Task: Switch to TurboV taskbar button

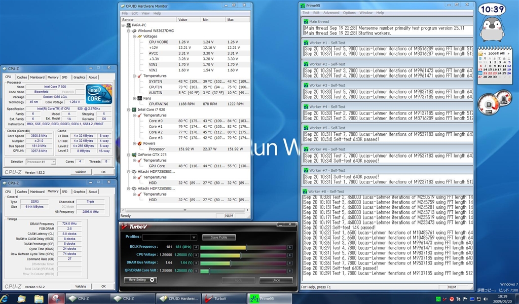Action: click(225, 298)
